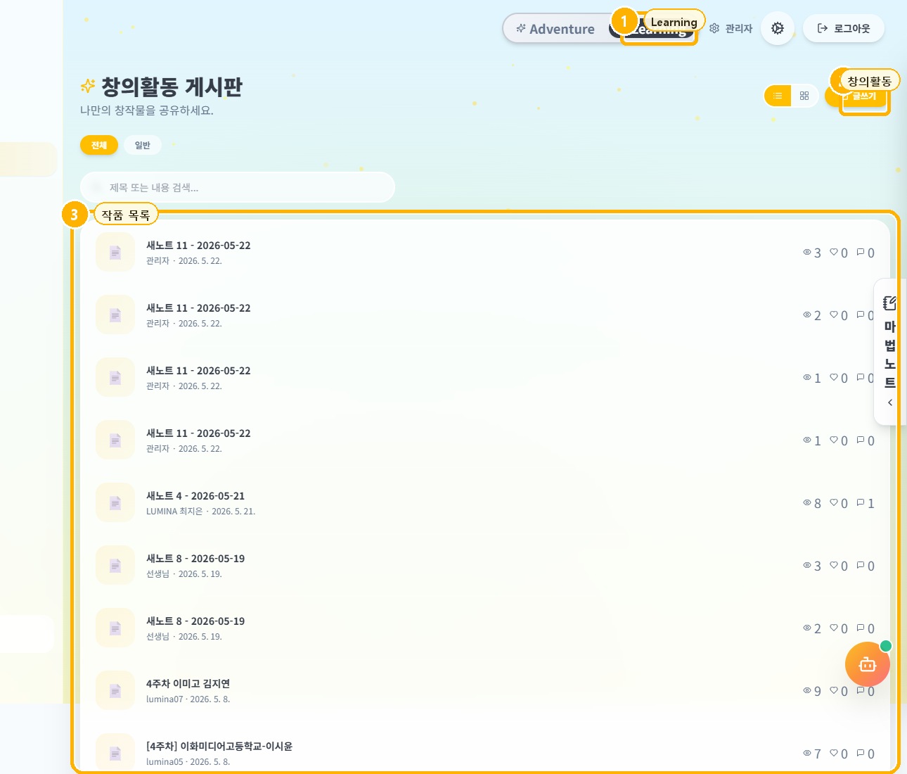Open the 새노트 8 post with 2 views
This screenshot has height=774, width=907.
(x=485, y=628)
